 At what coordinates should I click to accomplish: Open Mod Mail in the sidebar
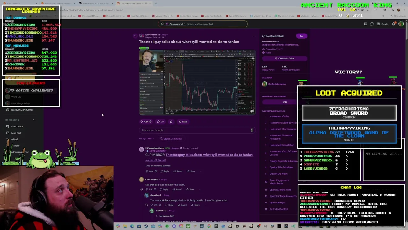(x=16, y=133)
